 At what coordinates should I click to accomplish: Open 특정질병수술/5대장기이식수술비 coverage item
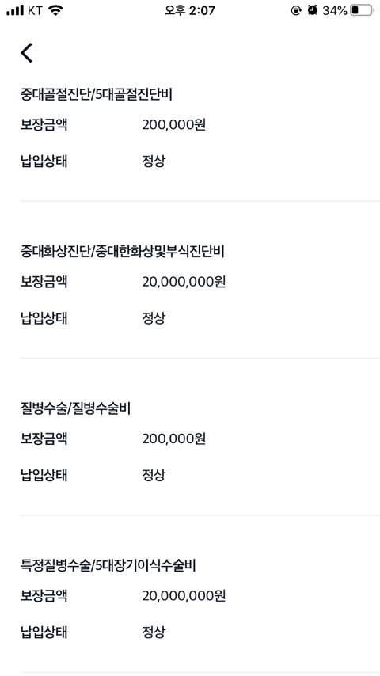click(108, 565)
